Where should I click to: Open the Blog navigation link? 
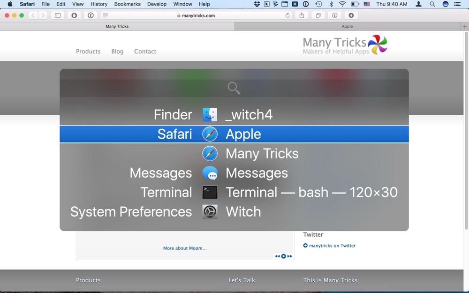pyautogui.click(x=117, y=52)
